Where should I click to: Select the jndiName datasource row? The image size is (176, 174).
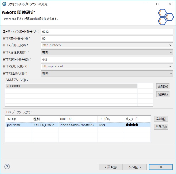click(x=18, y=125)
